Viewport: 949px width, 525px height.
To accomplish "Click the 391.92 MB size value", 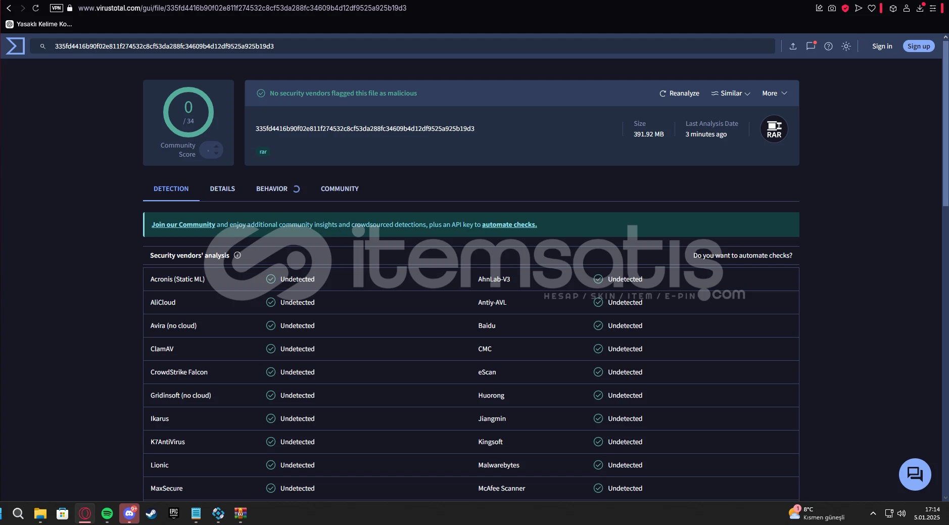I will pyautogui.click(x=649, y=134).
